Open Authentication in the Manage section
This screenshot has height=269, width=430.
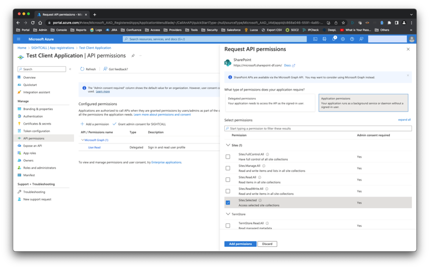point(33,117)
